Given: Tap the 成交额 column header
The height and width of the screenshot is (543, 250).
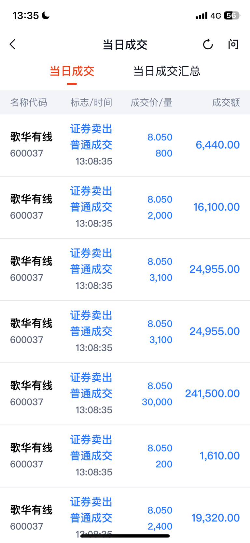Looking at the screenshot, I should pos(226,103).
